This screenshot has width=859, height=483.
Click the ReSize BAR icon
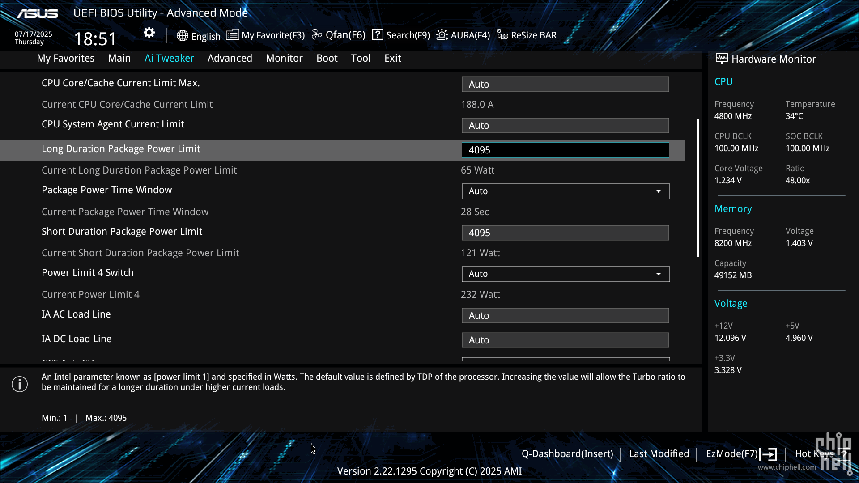[x=502, y=34]
